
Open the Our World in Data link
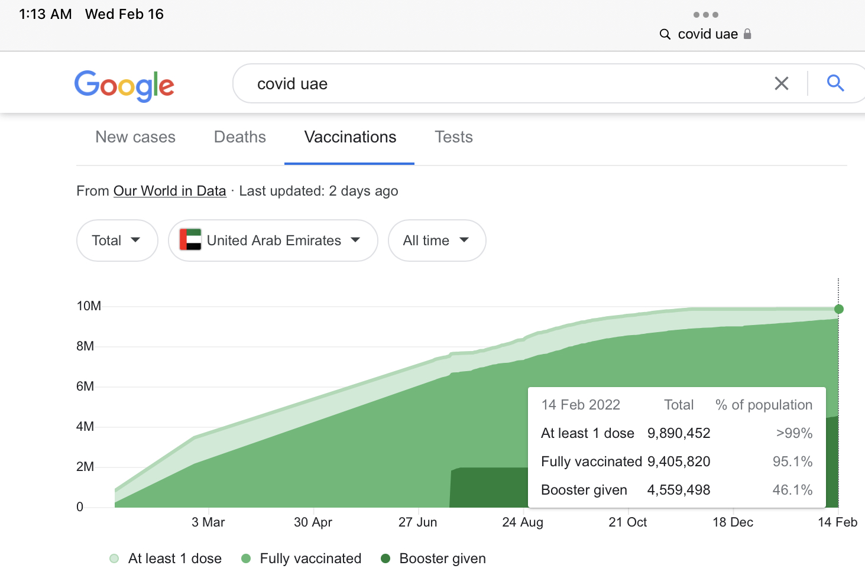click(x=170, y=191)
